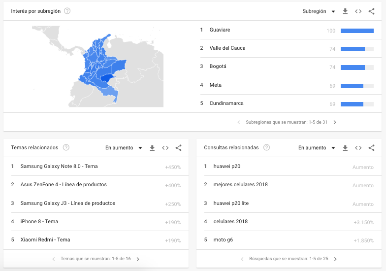The height and width of the screenshot is (271, 386).
Task: Open En aumento dropdown in Temas relacionados
Action: coord(124,148)
